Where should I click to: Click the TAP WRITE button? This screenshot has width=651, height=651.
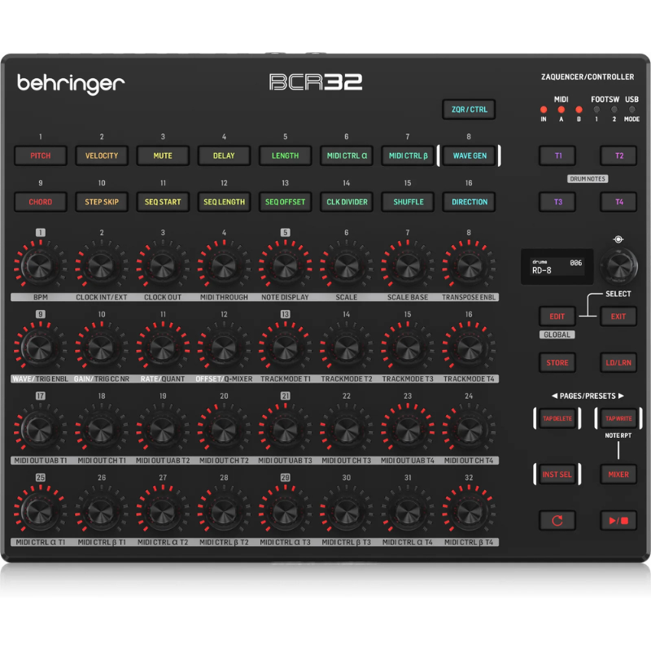click(x=618, y=418)
